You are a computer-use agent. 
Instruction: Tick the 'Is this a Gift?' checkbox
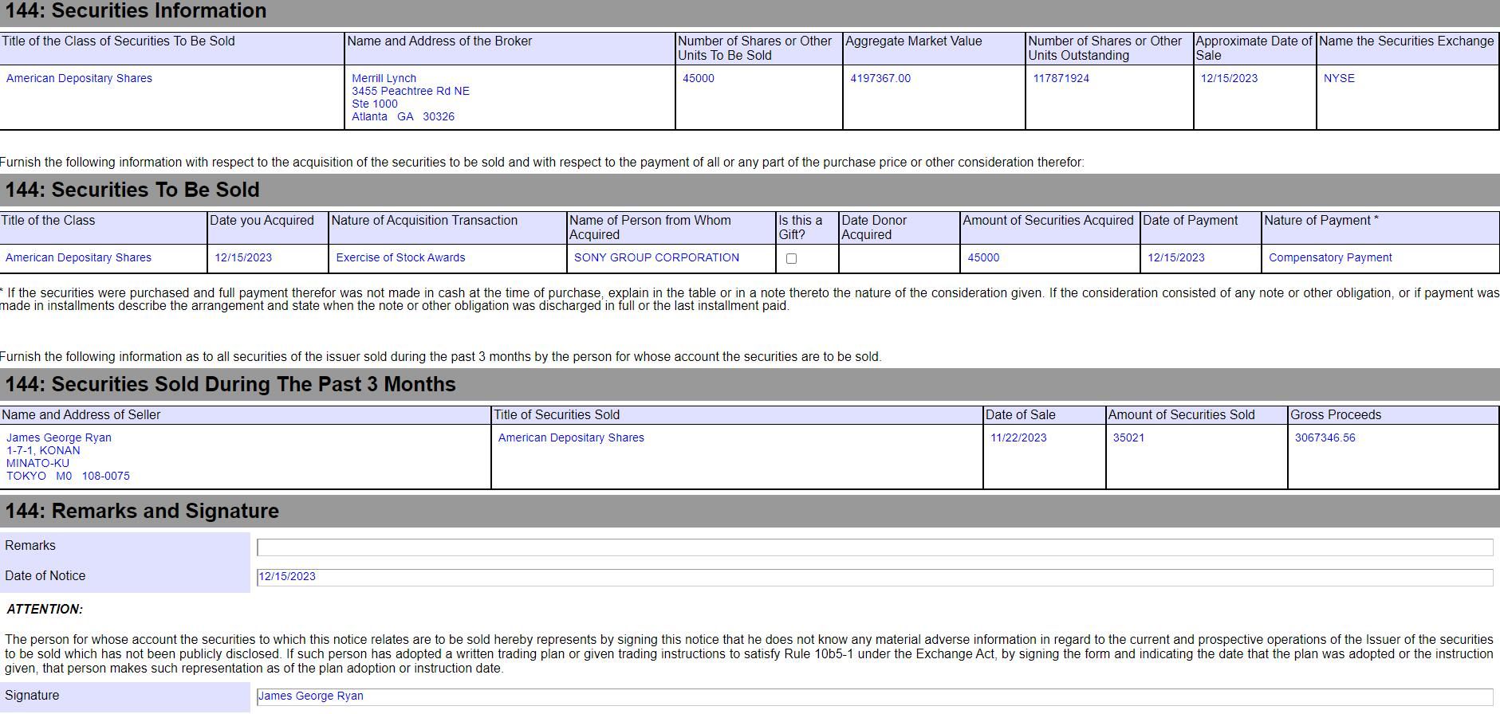point(791,258)
